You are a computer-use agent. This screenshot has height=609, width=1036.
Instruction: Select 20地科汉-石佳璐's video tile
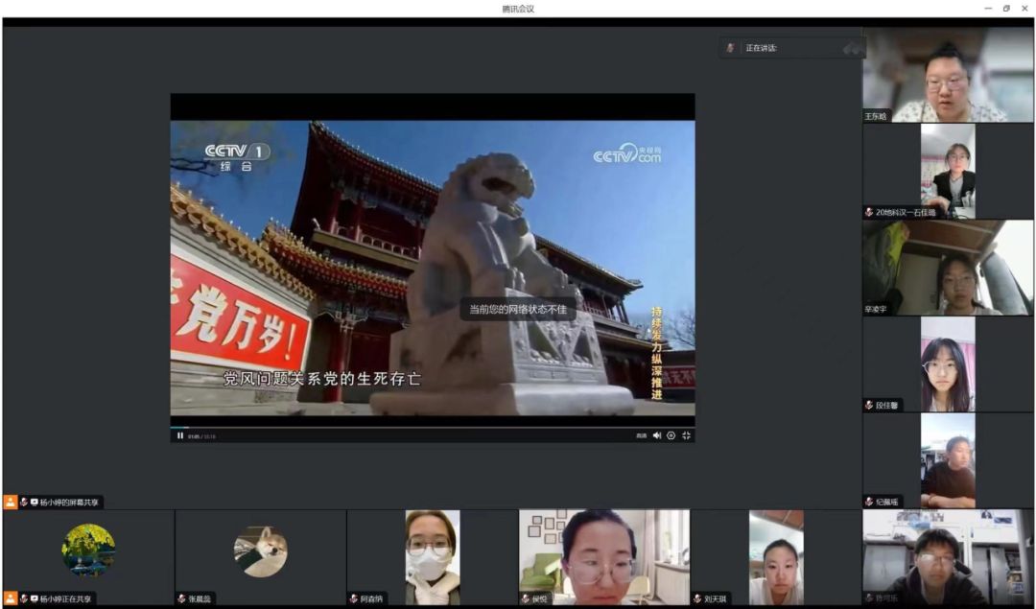click(948, 171)
